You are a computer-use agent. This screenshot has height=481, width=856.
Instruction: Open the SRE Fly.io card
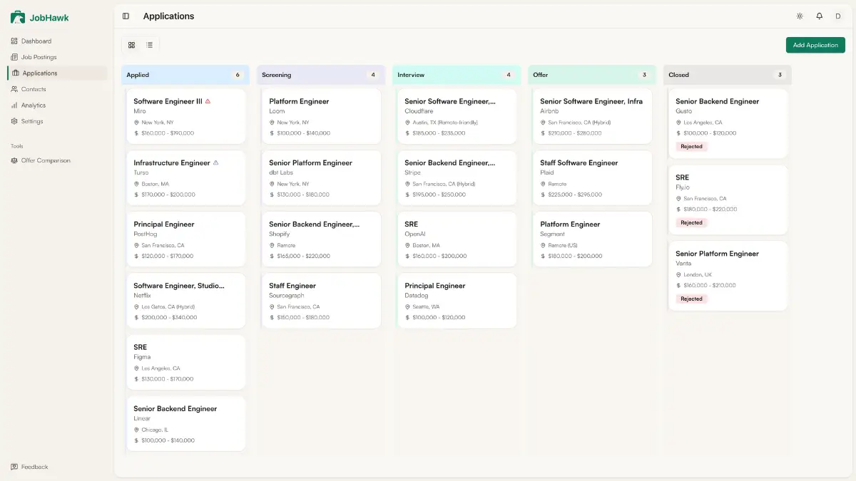click(728, 200)
